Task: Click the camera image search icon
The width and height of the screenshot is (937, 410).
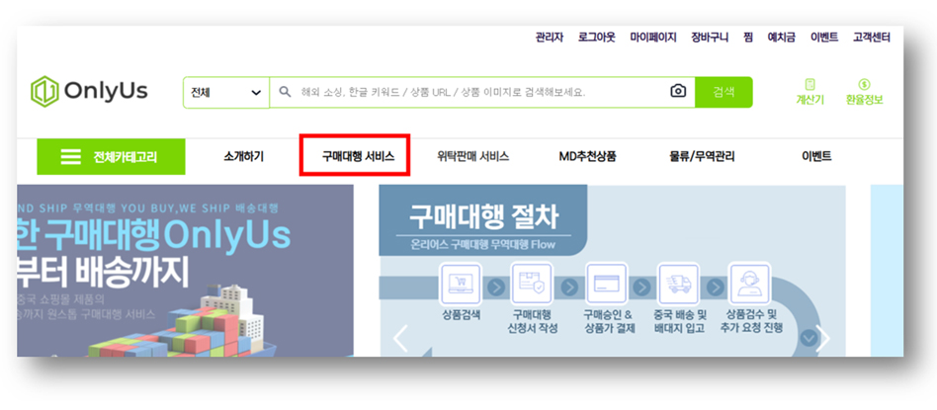Action: 678,92
